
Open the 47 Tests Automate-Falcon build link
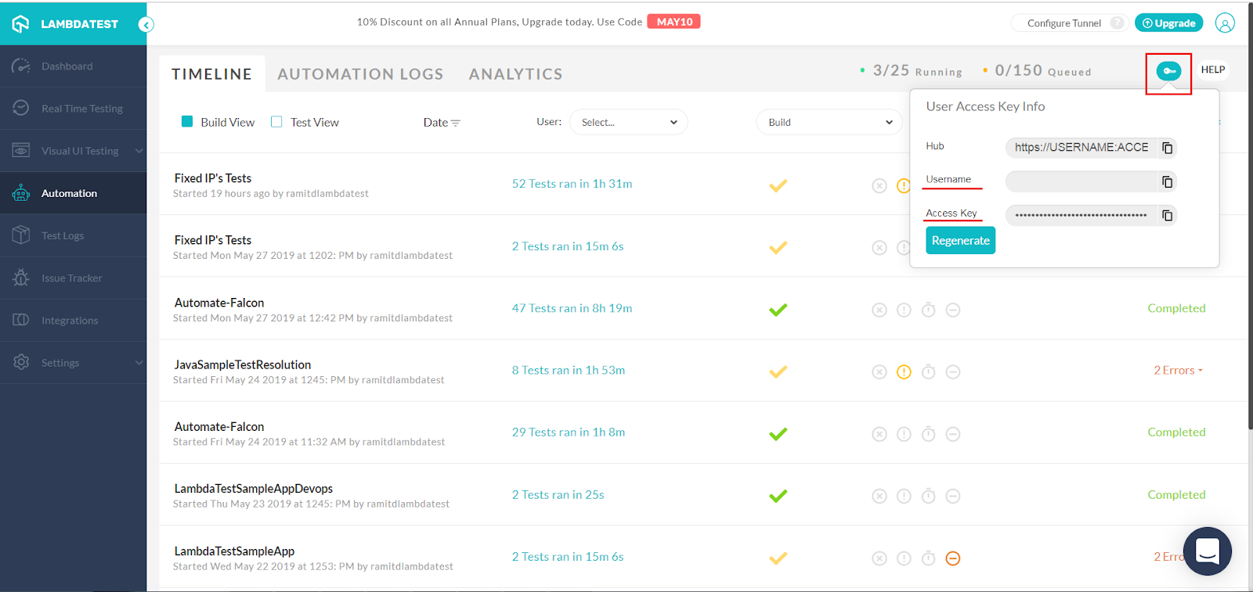[572, 308]
